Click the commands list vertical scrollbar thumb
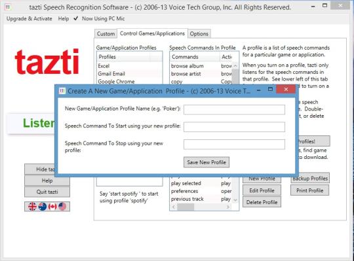 (235, 77)
